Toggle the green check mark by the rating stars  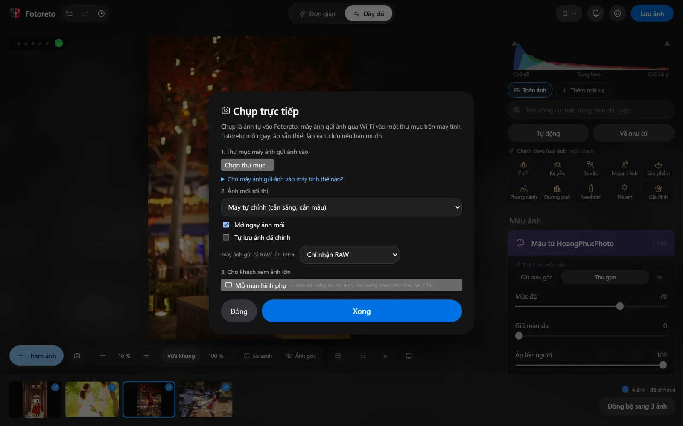[59, 43]
